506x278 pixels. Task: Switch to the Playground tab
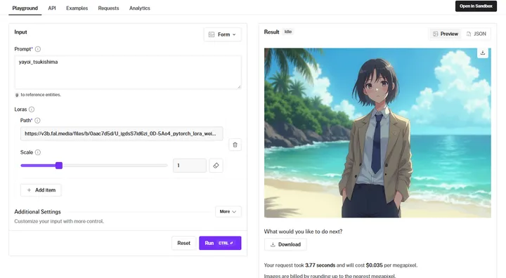pyautogui.click(x=25, y=8)
